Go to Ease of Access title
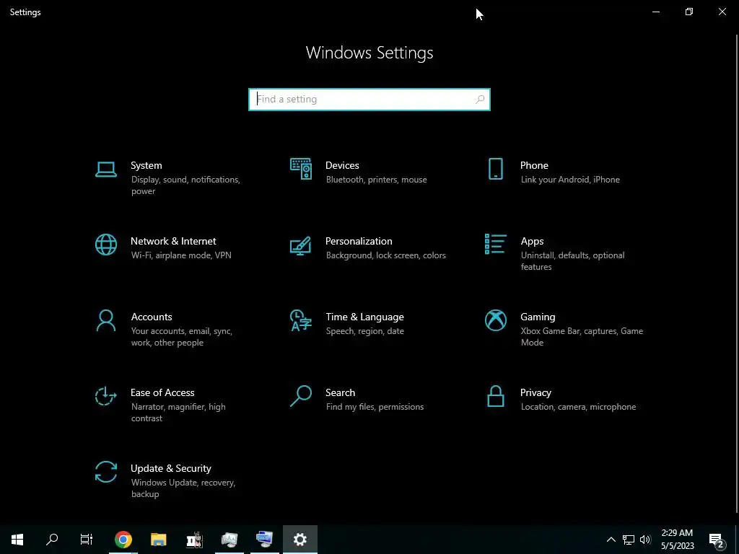739x554 pixels. 162,392
